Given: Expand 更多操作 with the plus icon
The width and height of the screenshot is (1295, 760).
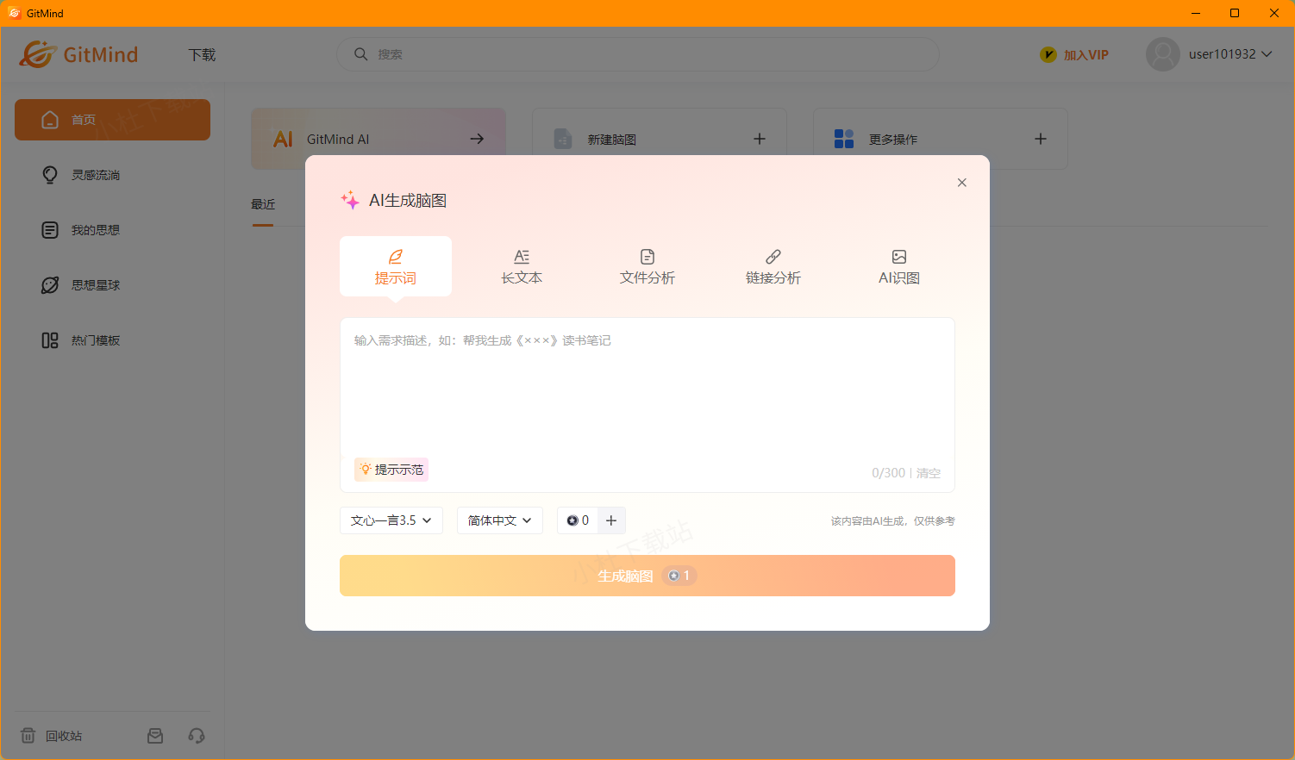Looking at the screenshot, I should [x=1041, y=139].
